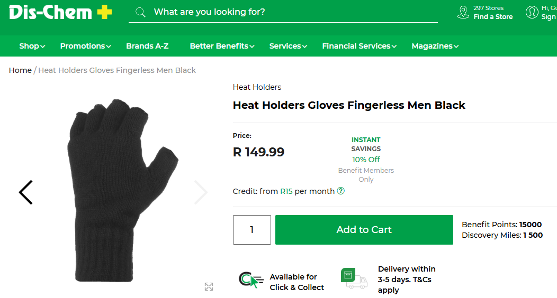Click the search magnifier icon

[140, 12]
